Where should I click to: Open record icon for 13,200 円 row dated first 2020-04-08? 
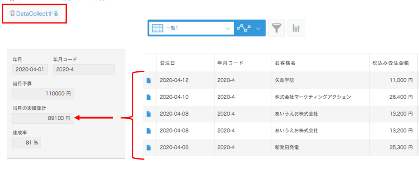point(149,114)
